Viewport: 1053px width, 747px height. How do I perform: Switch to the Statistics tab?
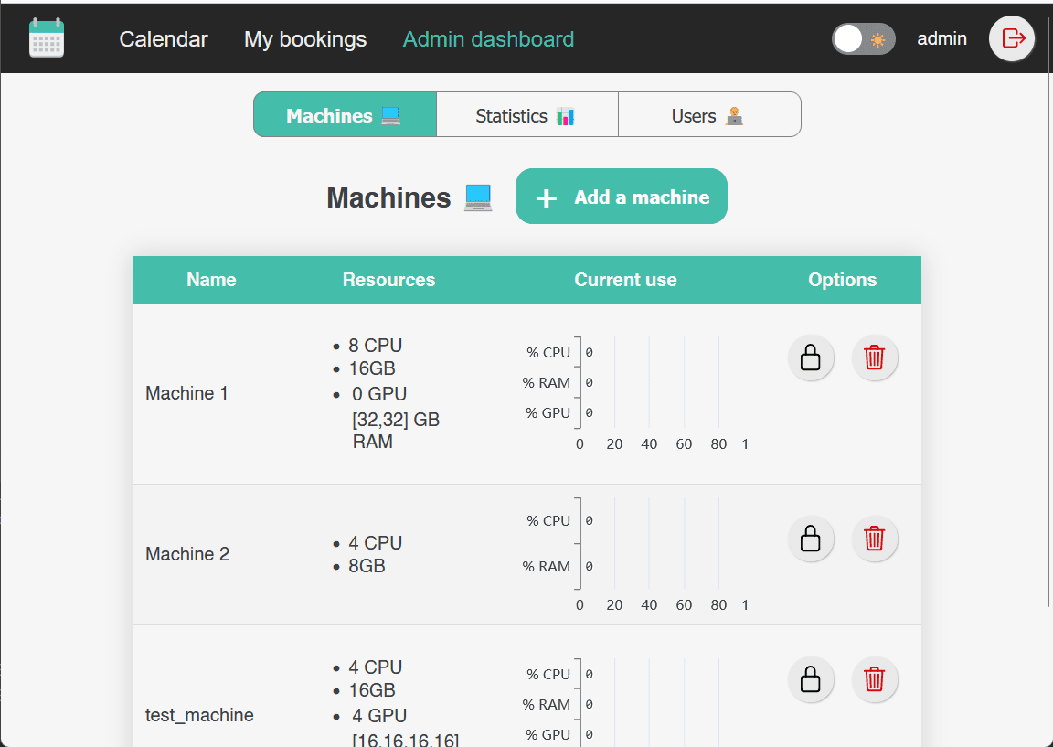tap(526, 115)
